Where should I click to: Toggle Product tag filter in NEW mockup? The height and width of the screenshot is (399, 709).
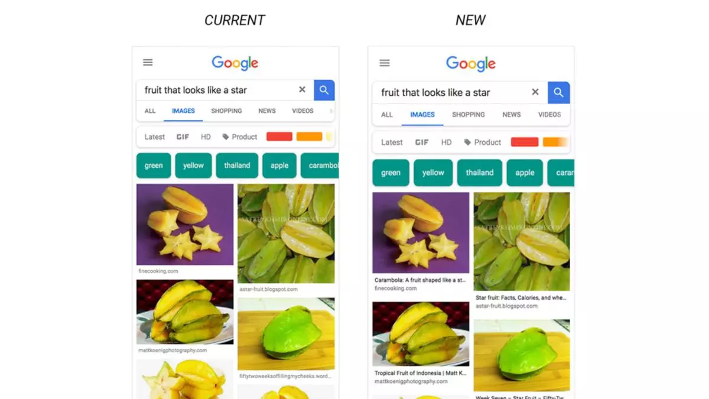483,142
